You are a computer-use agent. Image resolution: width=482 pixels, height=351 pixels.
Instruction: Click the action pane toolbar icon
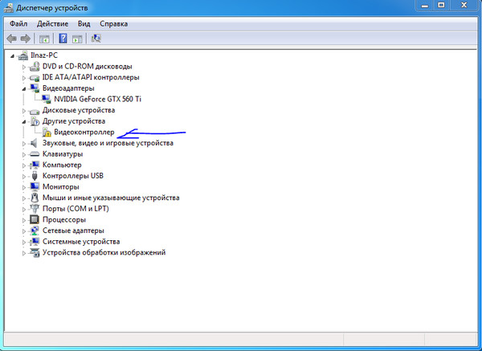pos(77,39)
